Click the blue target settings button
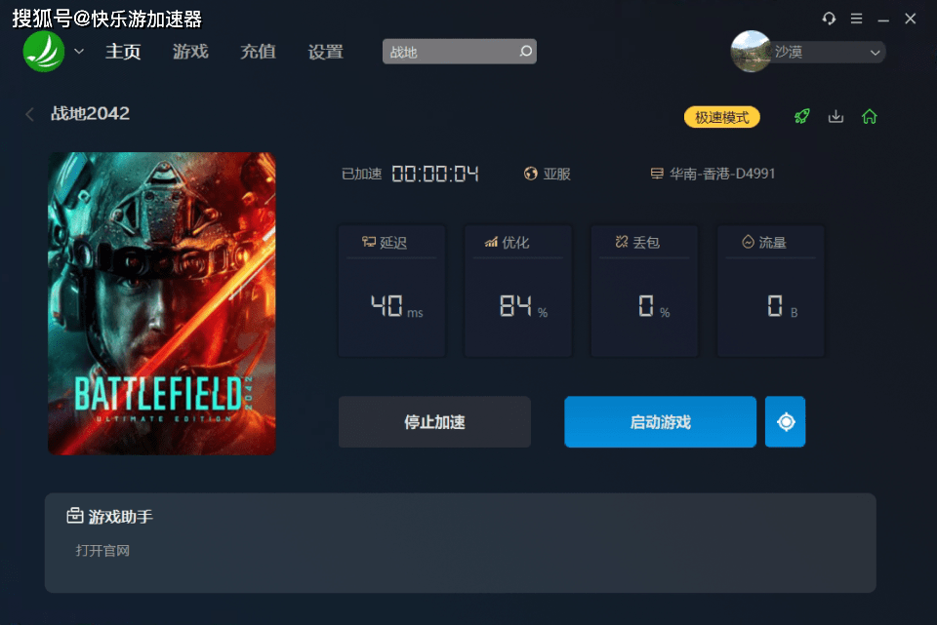937x625 pixels. click(x=785, y=422)
